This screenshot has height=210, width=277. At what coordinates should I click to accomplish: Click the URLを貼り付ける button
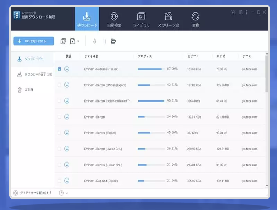(x=34, y=41)
